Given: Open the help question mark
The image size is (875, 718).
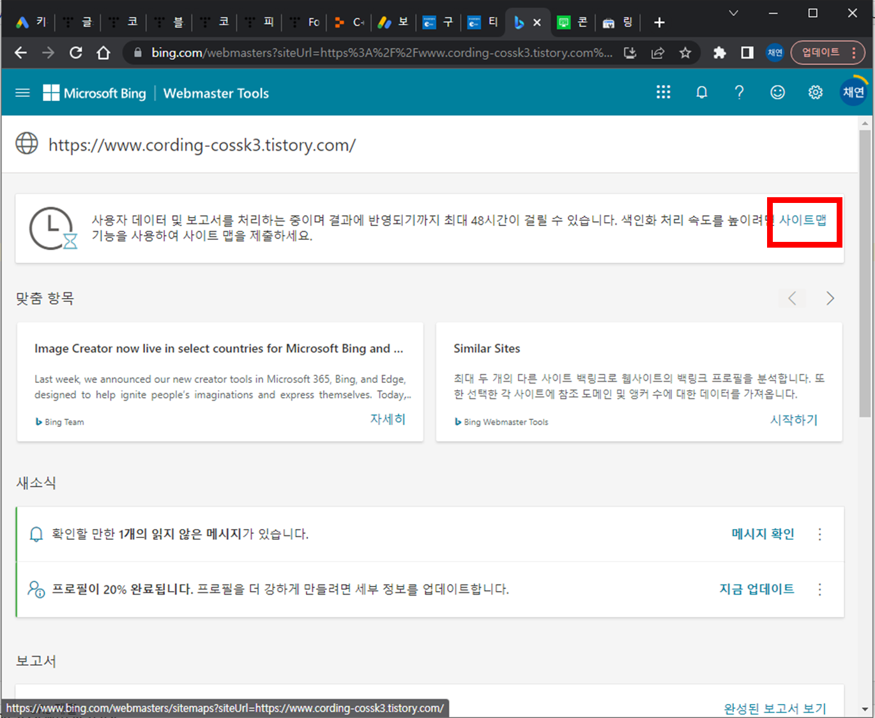Looking at the screenshot, I should tap(740, 93).
